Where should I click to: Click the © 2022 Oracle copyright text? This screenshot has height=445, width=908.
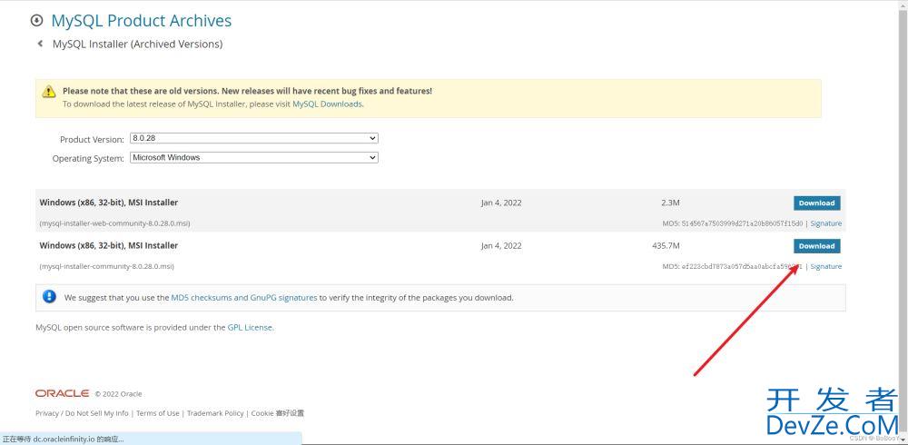pos(118,394)
